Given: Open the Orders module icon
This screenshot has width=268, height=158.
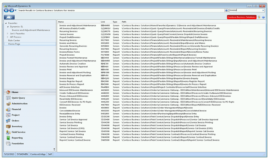Looking at the screenshot, I should pyautogui.click(x=8, y=121).
